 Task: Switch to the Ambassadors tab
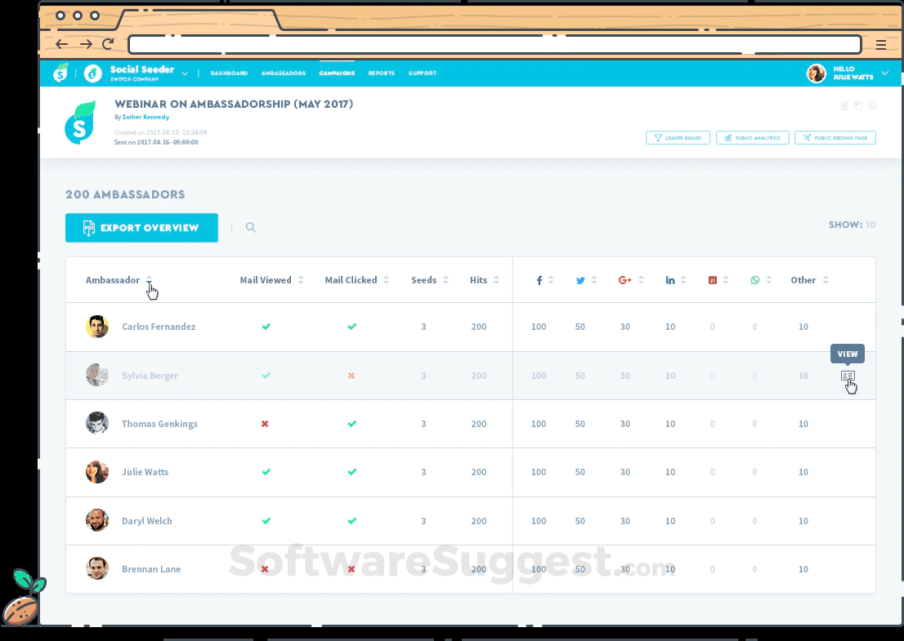(283, 73)
